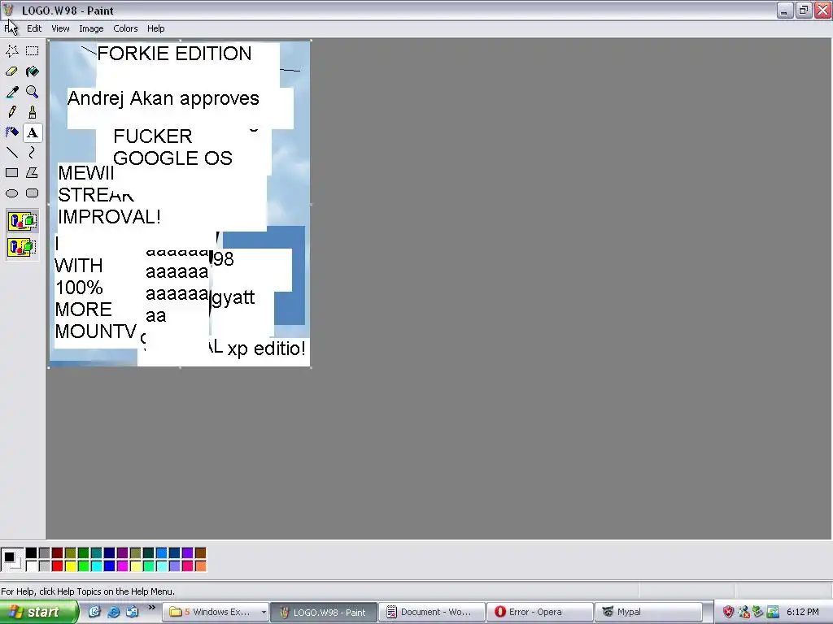Pick the Fill With Color bucket tool
This screenshot has height=624, width=833.
(x=32, y=71)
